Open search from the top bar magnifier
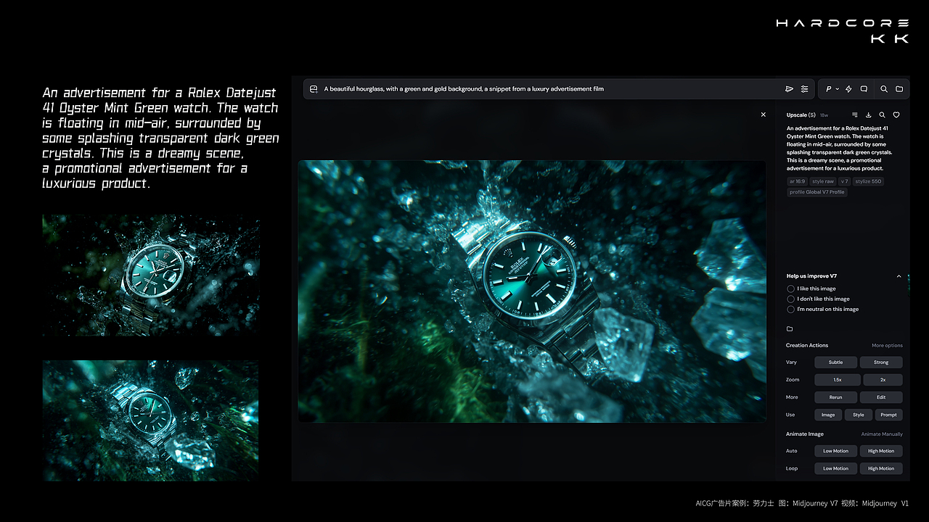The image size is (929, 522). point(884,89)
